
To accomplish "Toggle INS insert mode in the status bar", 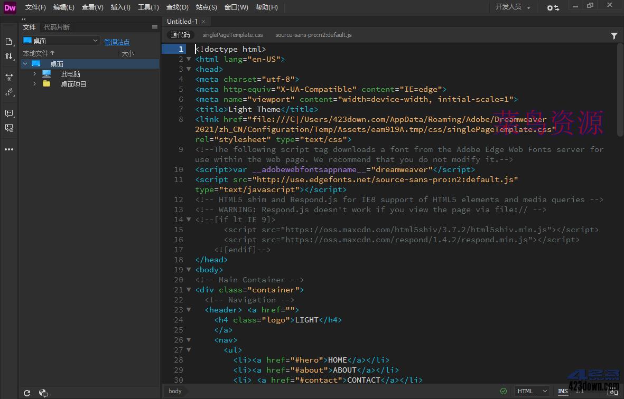I will (x=563, y=391).
